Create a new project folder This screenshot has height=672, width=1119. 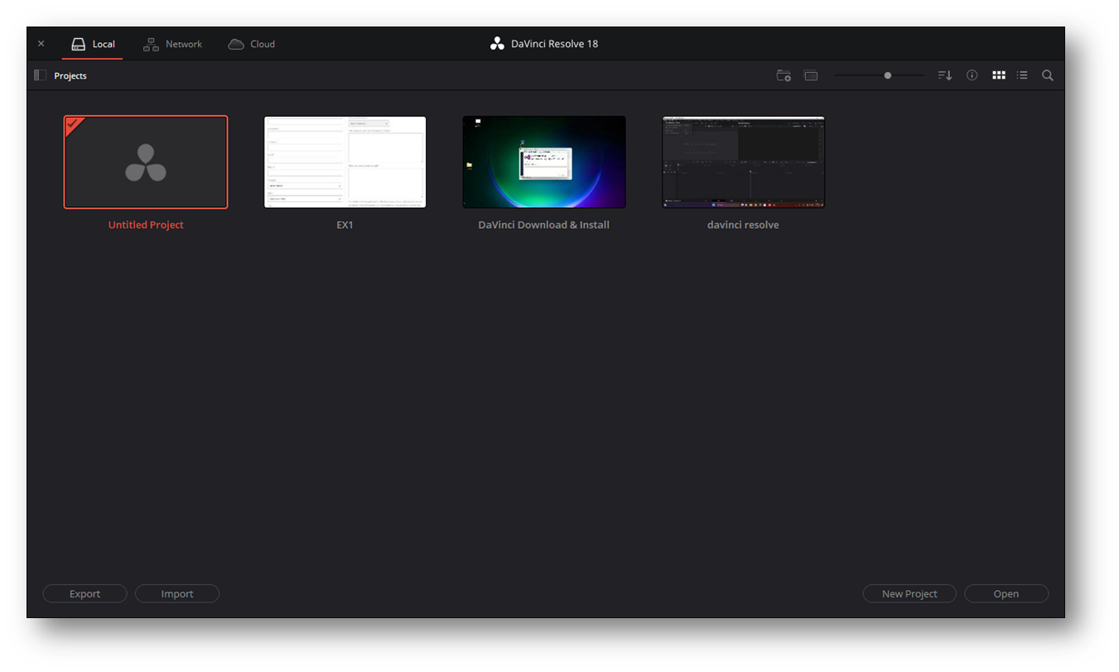(x=783, y=75)
